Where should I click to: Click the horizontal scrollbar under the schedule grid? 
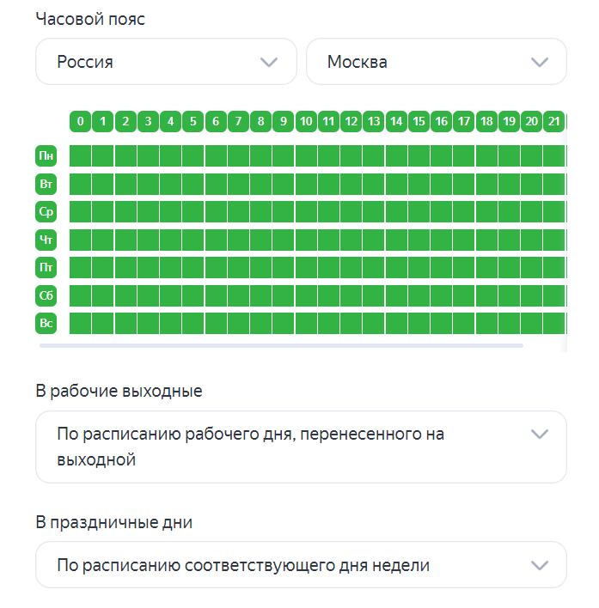[x=281, y=345]
